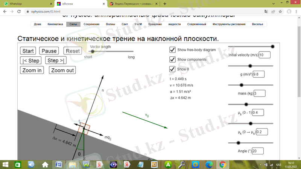Image resolution: width=301 pixels, height=169 pixels.
Task: Uncheck Show free-body diagram
Action: [x=172, y=50]
